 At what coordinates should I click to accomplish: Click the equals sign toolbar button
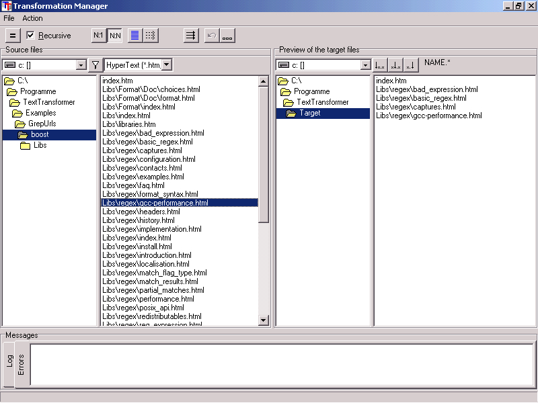(x=13, y=36)
